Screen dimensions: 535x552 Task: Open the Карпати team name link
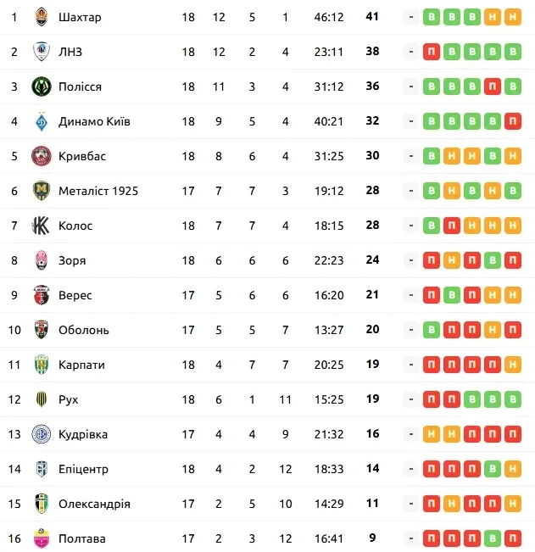tap(81, 365)
